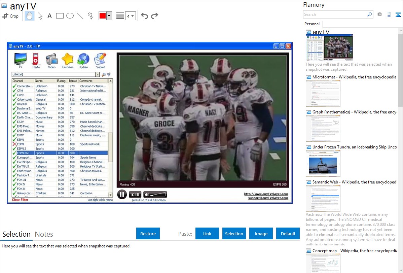Pick the rectangle drawing tool

tap(60, 16)
